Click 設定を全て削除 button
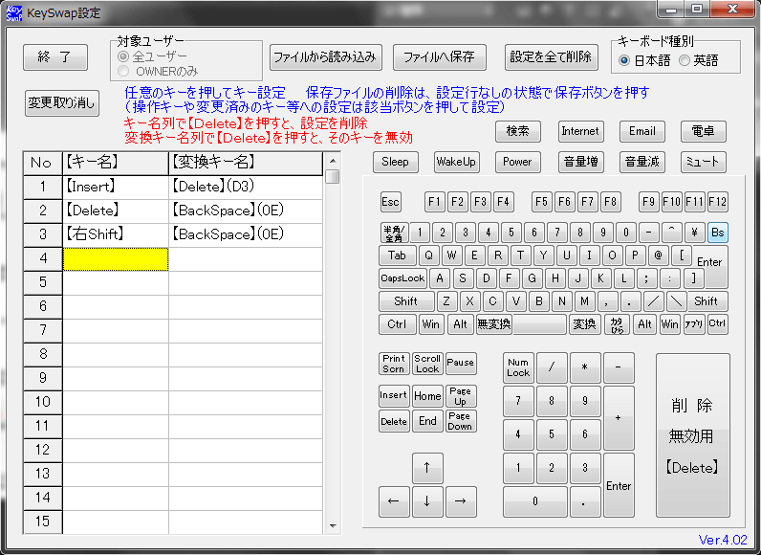This screenshot has width=761, height=555. pos(551,56)
